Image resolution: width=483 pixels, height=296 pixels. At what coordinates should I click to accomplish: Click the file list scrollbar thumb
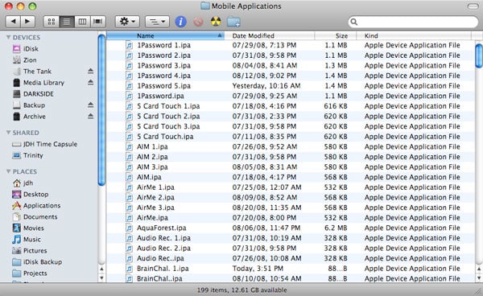[479, 55]
